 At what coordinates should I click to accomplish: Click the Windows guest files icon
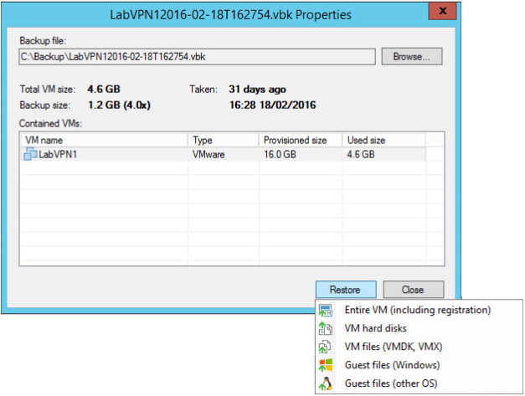(326, 365)
